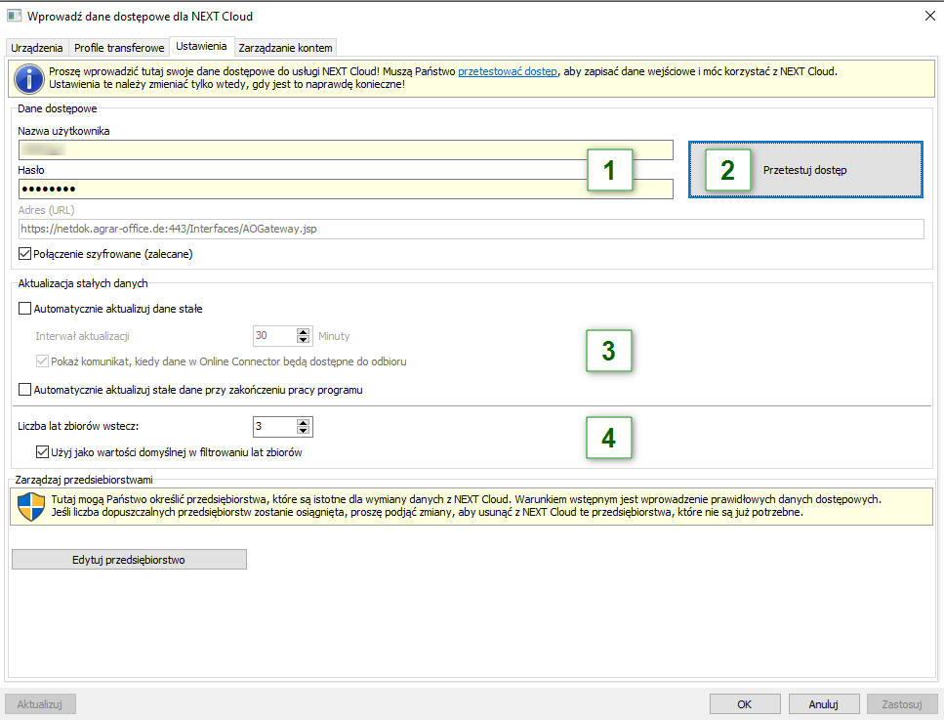Decrease Interwał aktualizacji spinner value
The height and width of the screenshot is (720, 944).
[304, 340]
